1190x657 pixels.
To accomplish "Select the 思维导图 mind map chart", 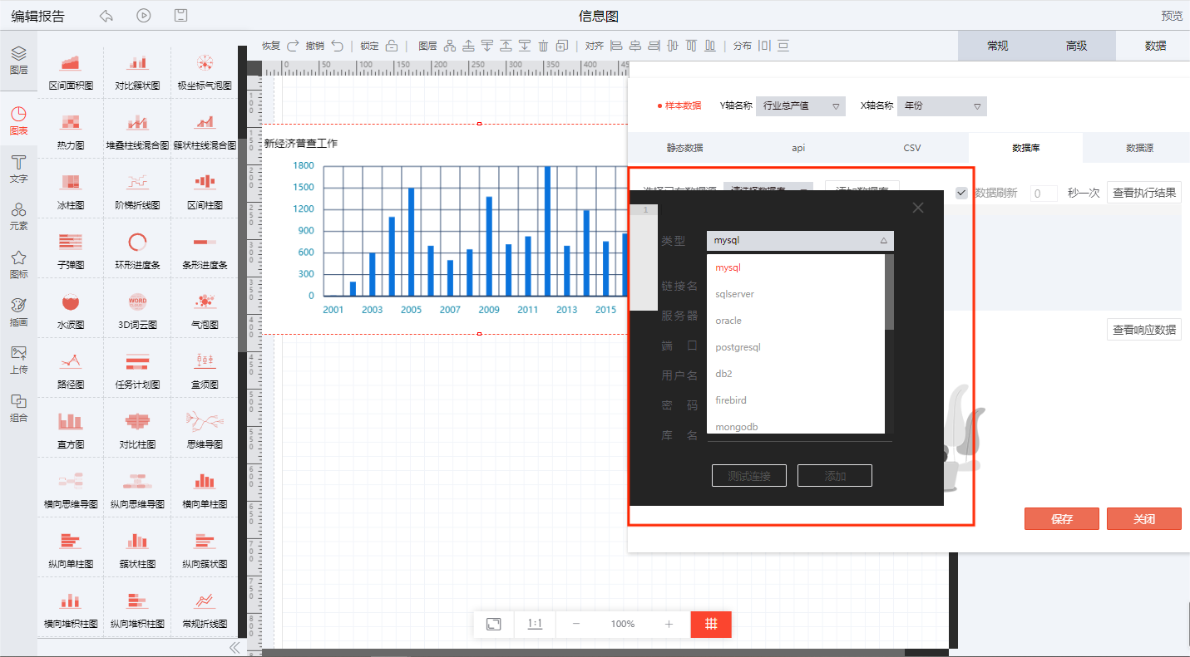I will [x=205, y=429].
